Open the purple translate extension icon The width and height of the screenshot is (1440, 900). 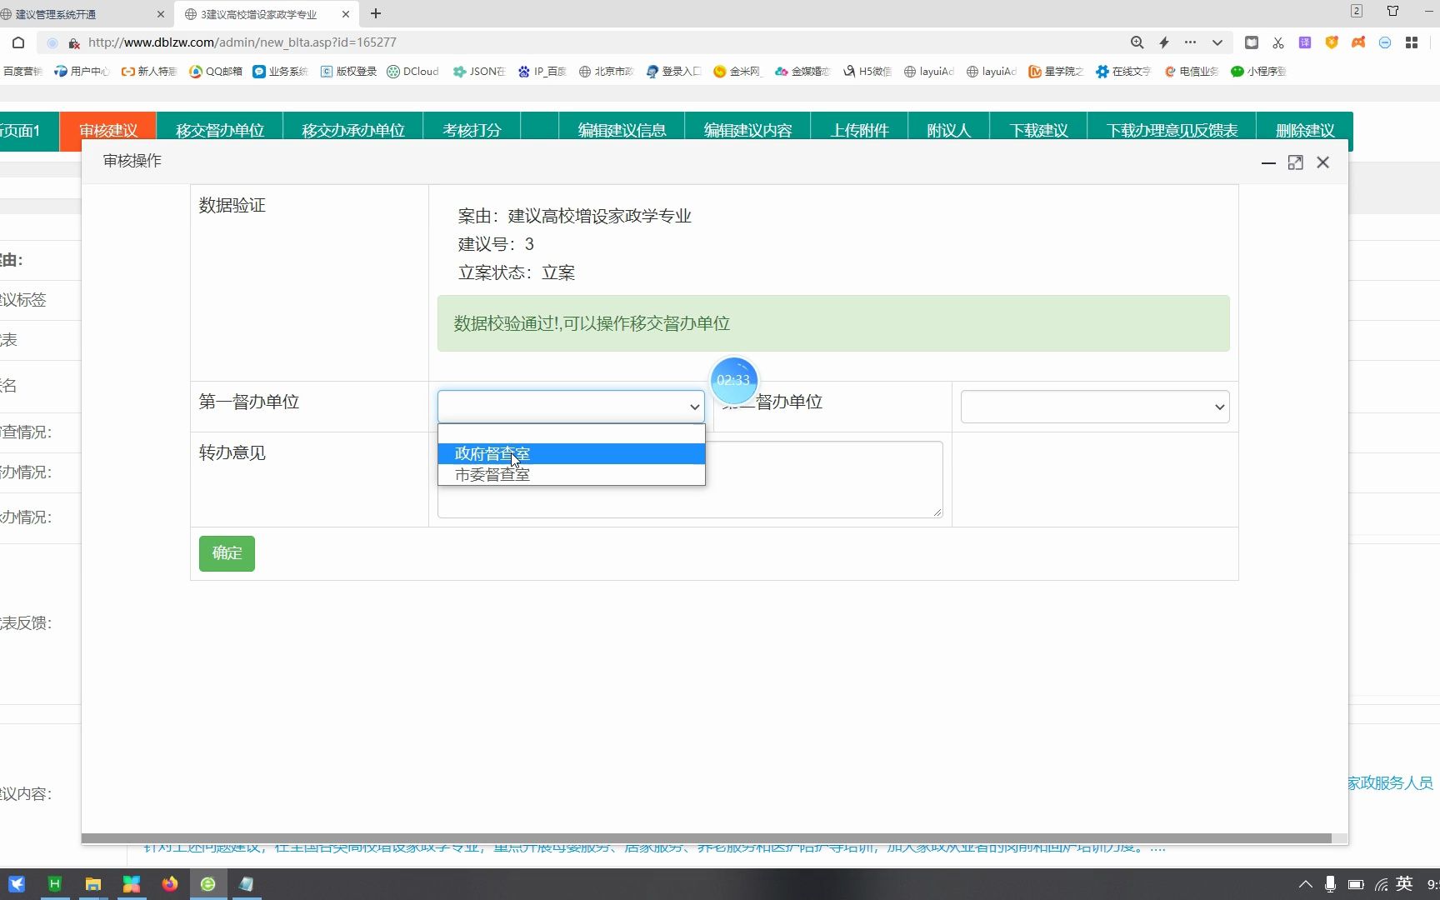(x=1305, y=42)
